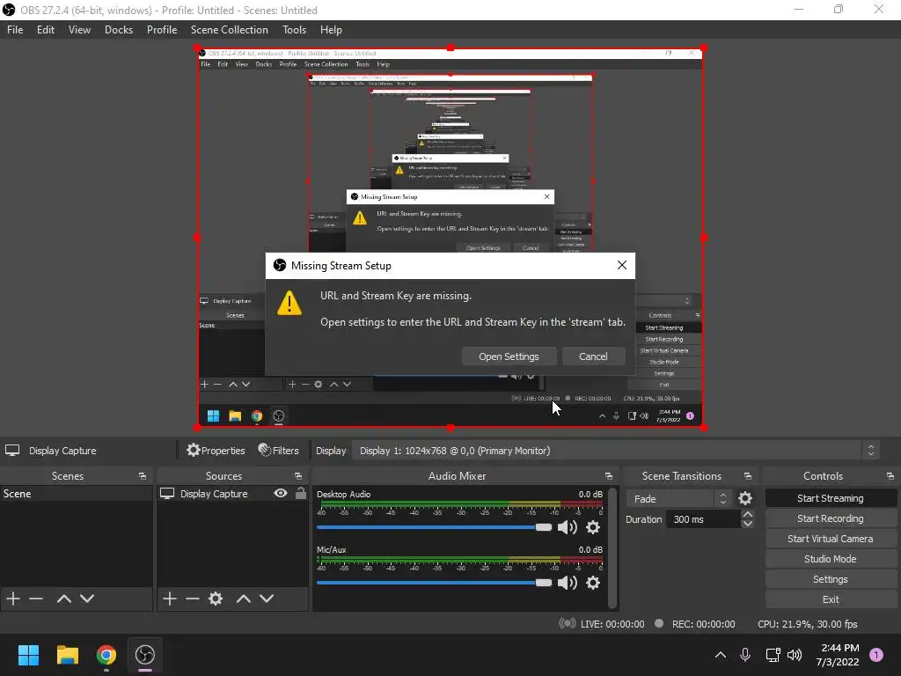This screenshot has height=676, width=901.
Task: Open transition properties gear
Action: pyautogui.click(x=745, y=498)
